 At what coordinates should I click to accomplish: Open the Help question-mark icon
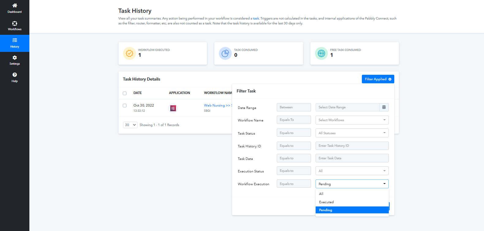tap(15, 75)
